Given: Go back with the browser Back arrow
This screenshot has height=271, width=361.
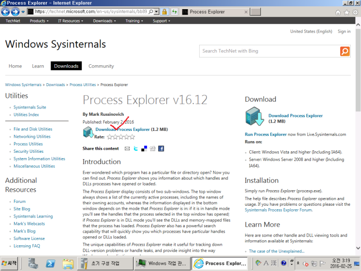Looking at the screenshot, I should tap(5, 12).
